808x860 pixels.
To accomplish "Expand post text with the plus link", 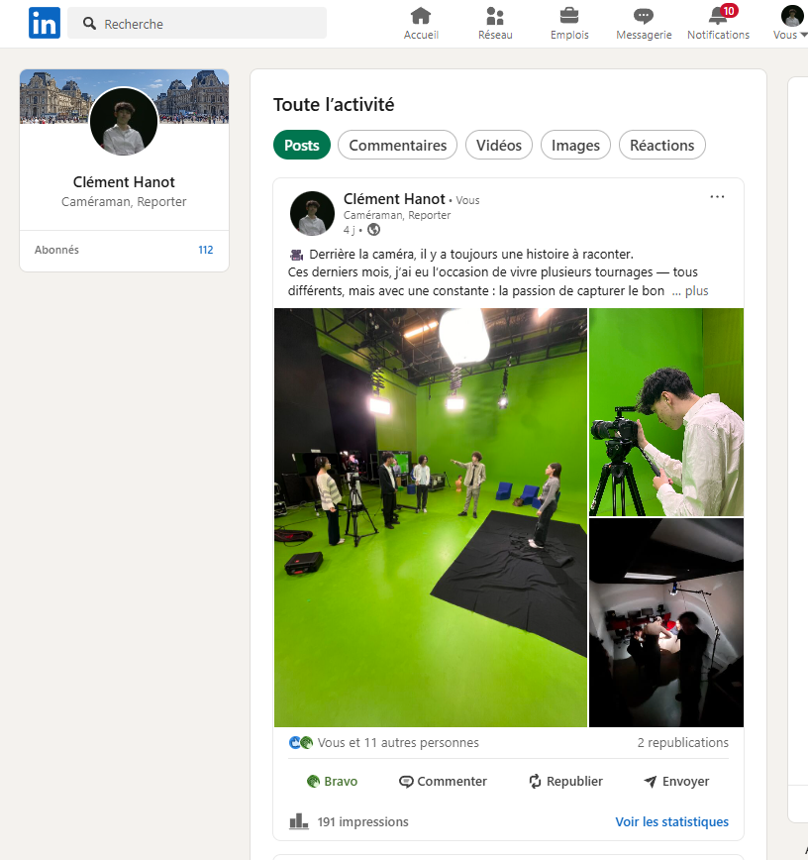I will [696, 291].
